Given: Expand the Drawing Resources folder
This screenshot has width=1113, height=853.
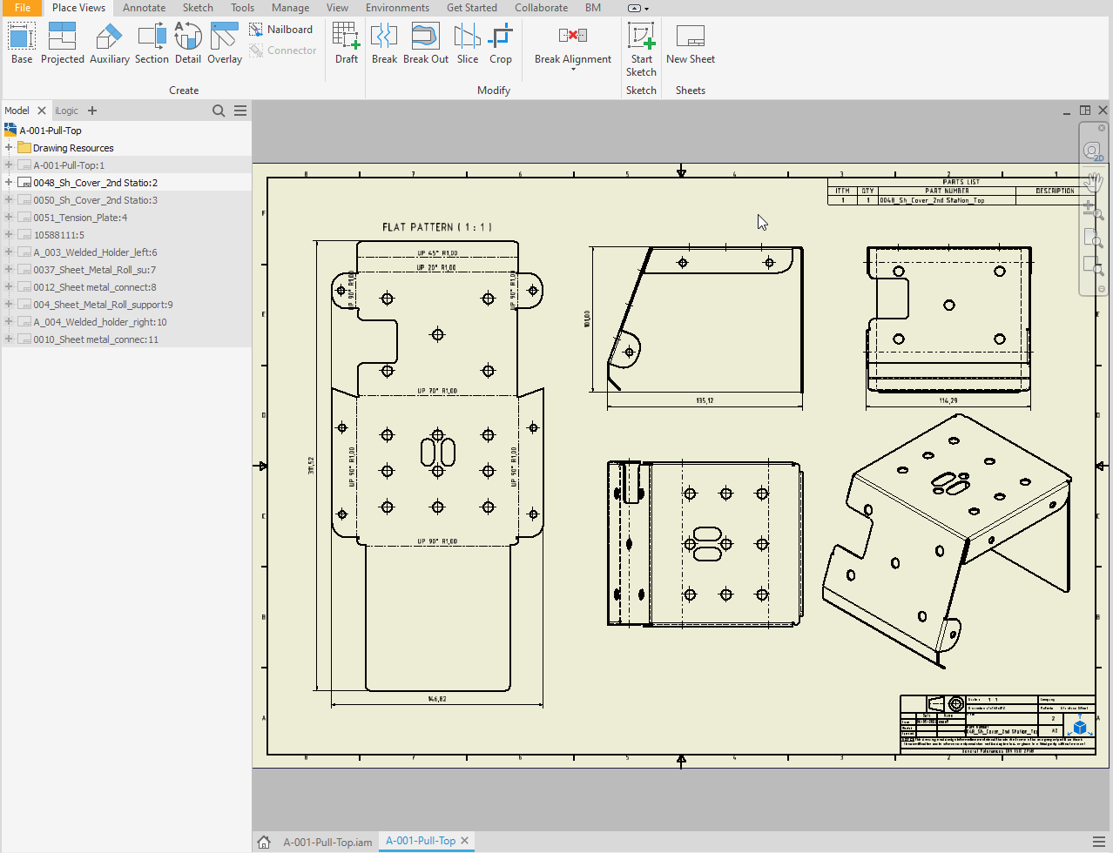Looking at the screenshot, I should click(x=9, y=148).
